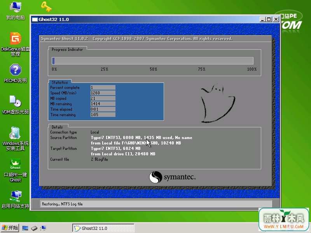Open Windows系统安装工具 desktop icon
This screenshot has width=311, height=233.
pos(16,139)
